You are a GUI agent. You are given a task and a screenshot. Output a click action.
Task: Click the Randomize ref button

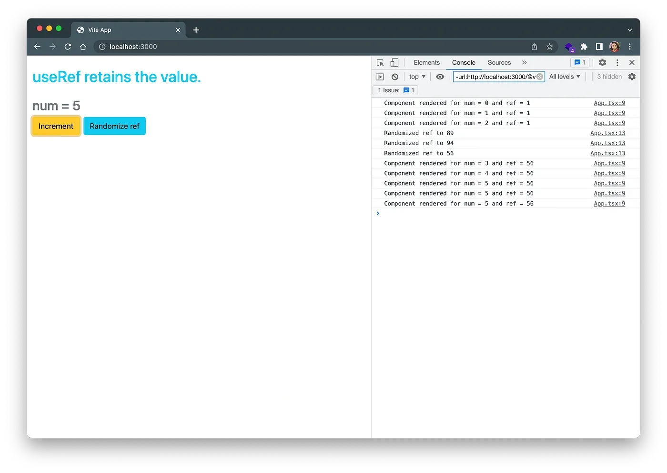[x=114, y=126]
